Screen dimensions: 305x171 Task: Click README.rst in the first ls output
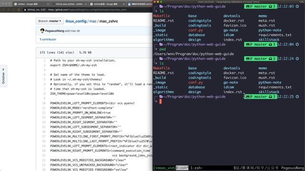(x=163, y=20)
